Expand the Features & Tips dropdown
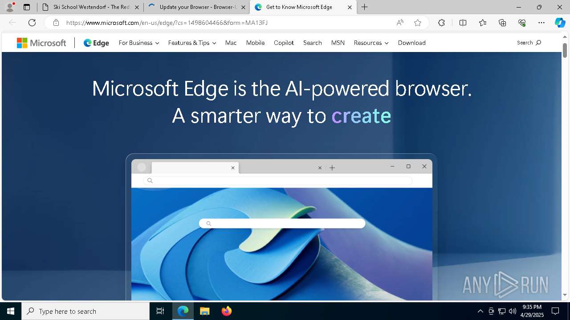Viewport: 570px width, 320px height. pos(192,43)
